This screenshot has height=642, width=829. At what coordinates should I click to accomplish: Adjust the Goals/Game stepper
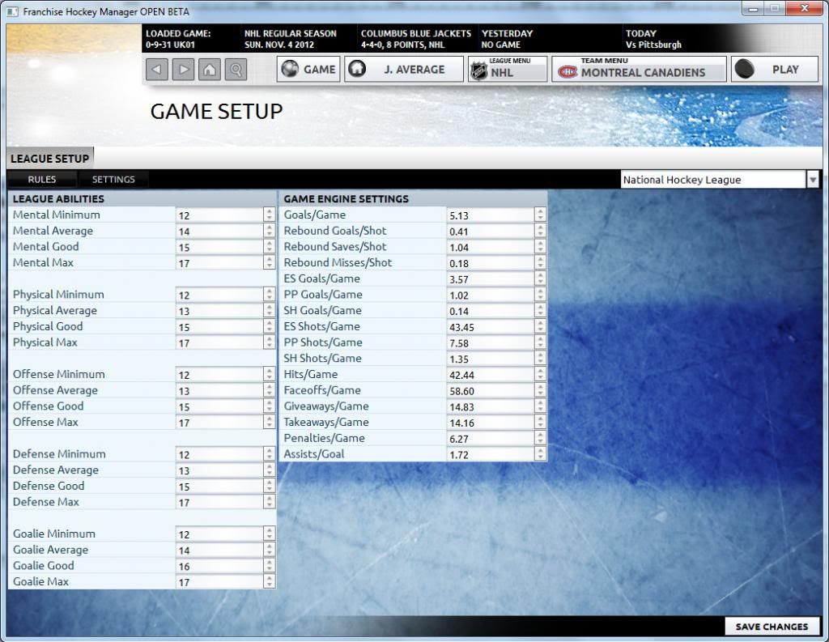coord(540,215)
